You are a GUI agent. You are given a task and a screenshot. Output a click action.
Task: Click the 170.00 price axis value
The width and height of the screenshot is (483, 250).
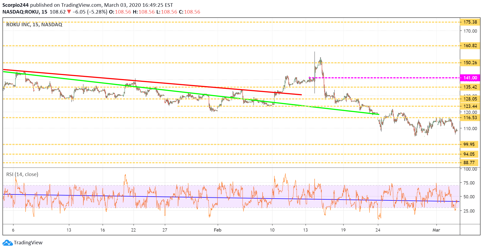click(x=470, y=31)
